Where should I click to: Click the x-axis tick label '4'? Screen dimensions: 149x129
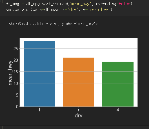[118, 110]
